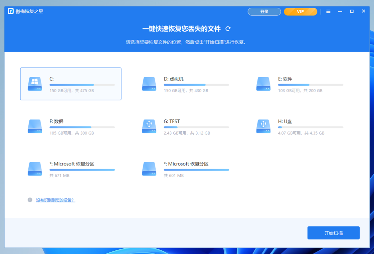Click the F: 数据 usage bar

(82, 127)
